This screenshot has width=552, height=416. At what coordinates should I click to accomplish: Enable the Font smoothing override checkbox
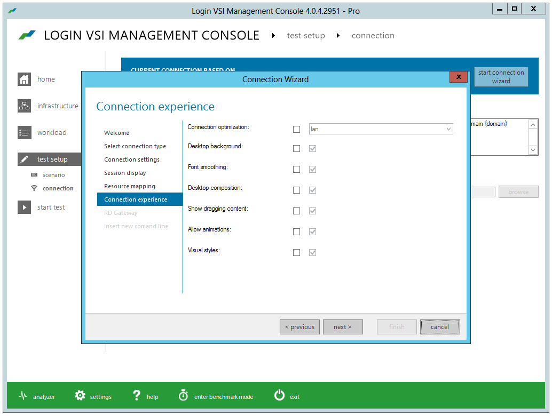[297, 170]
